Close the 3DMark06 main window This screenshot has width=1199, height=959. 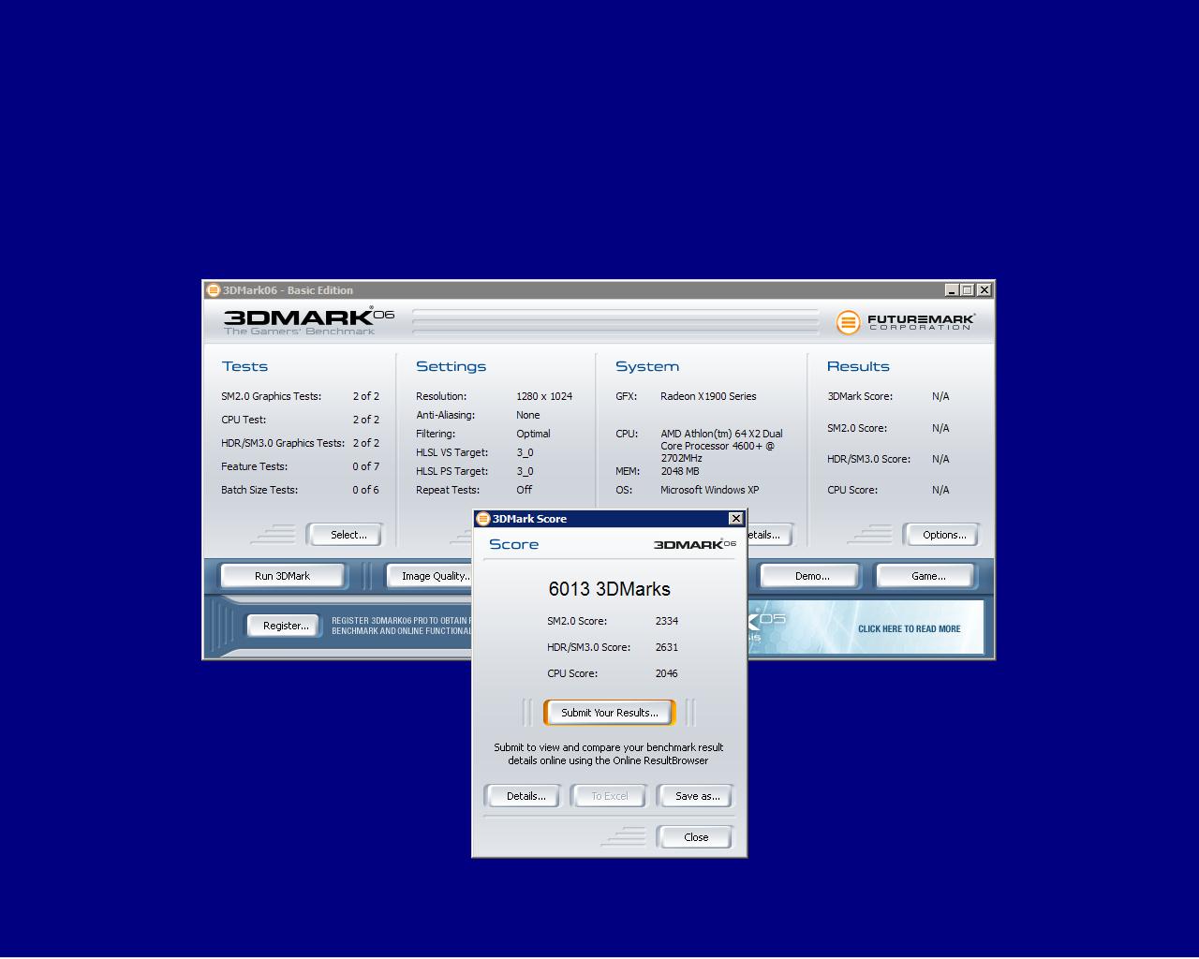984,290
